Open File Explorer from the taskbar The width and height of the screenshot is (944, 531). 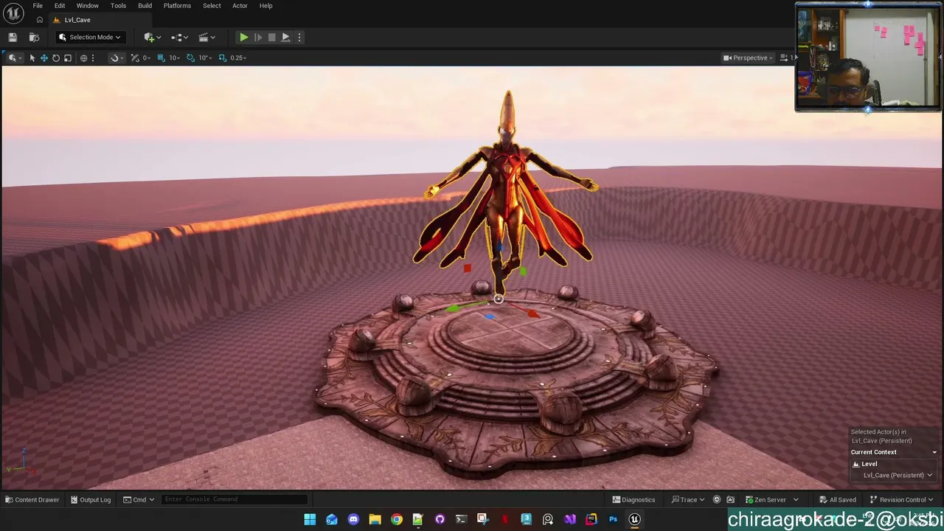pos(375,519)
